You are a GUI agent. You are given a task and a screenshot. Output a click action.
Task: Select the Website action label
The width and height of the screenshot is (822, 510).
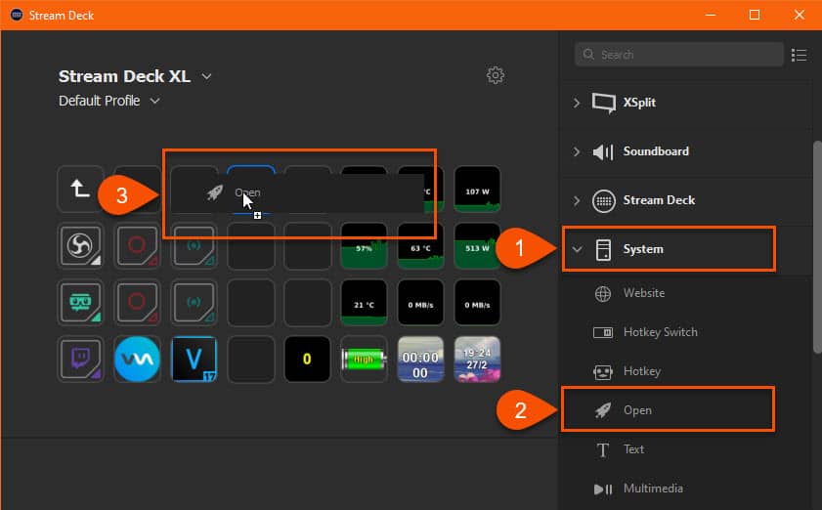[x=644, y=293]
